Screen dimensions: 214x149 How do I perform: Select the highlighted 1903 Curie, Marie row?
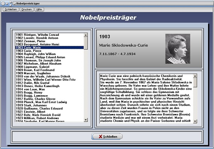click(50, 47)
